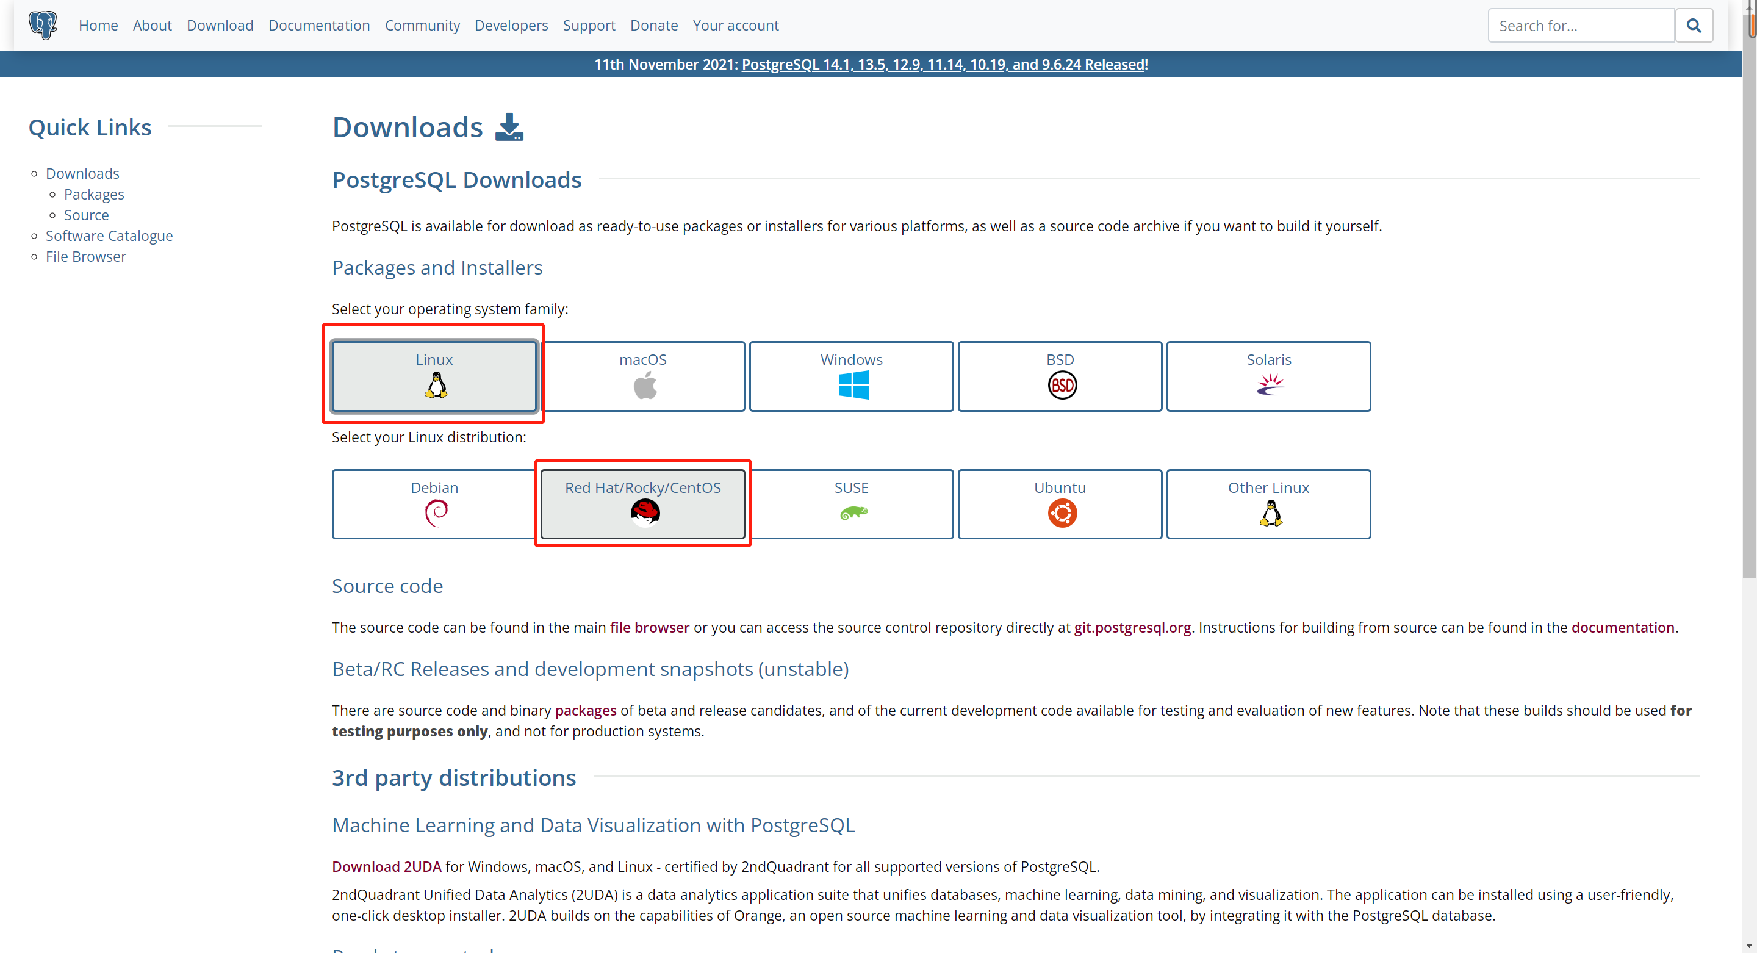Choose the Debian distribution button

(434, 504)
